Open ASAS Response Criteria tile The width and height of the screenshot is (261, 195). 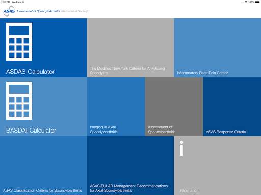(232, 107)
